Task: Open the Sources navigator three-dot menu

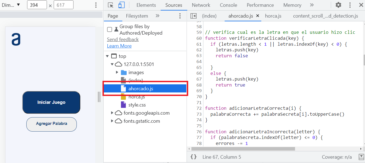Action: (x=180, y=16)
